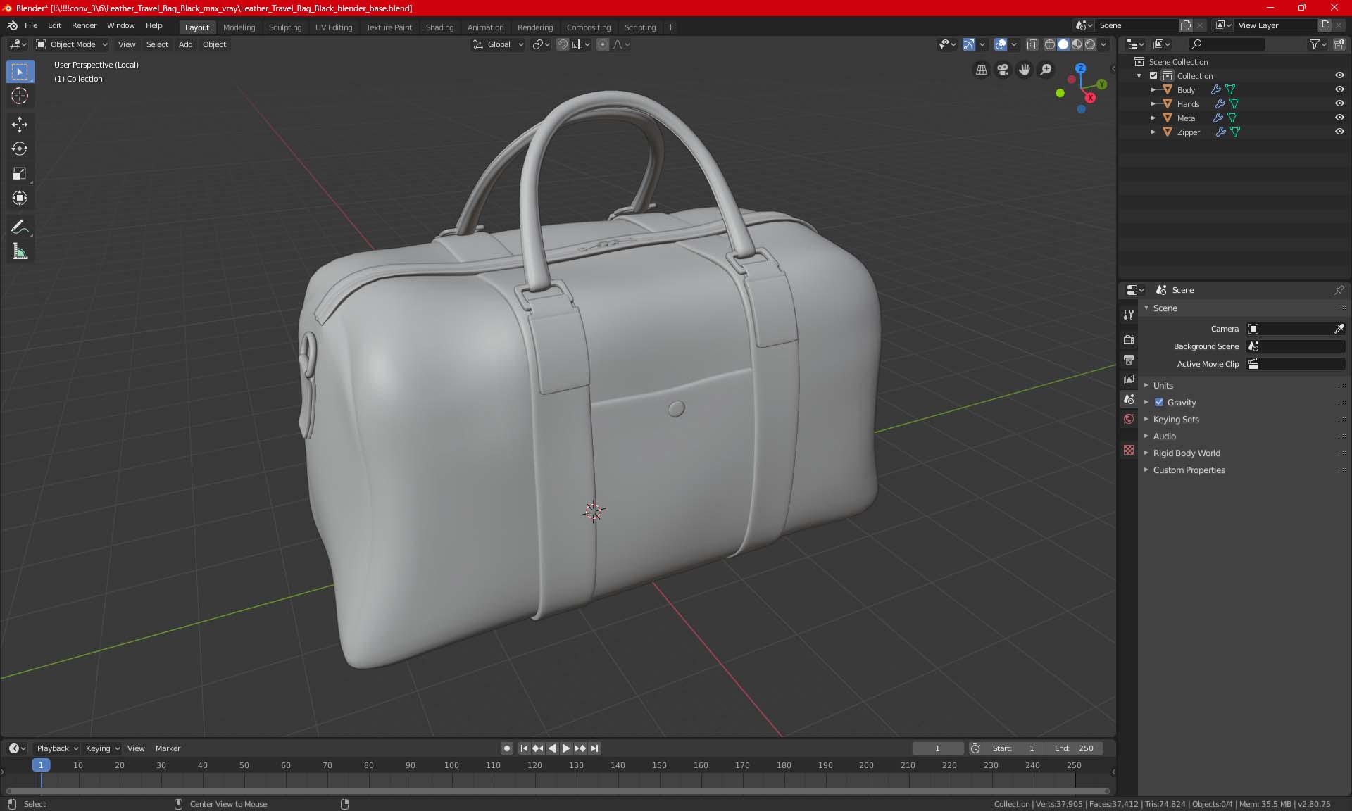Select the Measure tool
The height and width of the screenshot is (811, 1352).
tap(20, 252)
